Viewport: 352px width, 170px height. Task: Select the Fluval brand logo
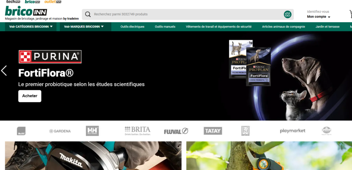pos(176,131)
